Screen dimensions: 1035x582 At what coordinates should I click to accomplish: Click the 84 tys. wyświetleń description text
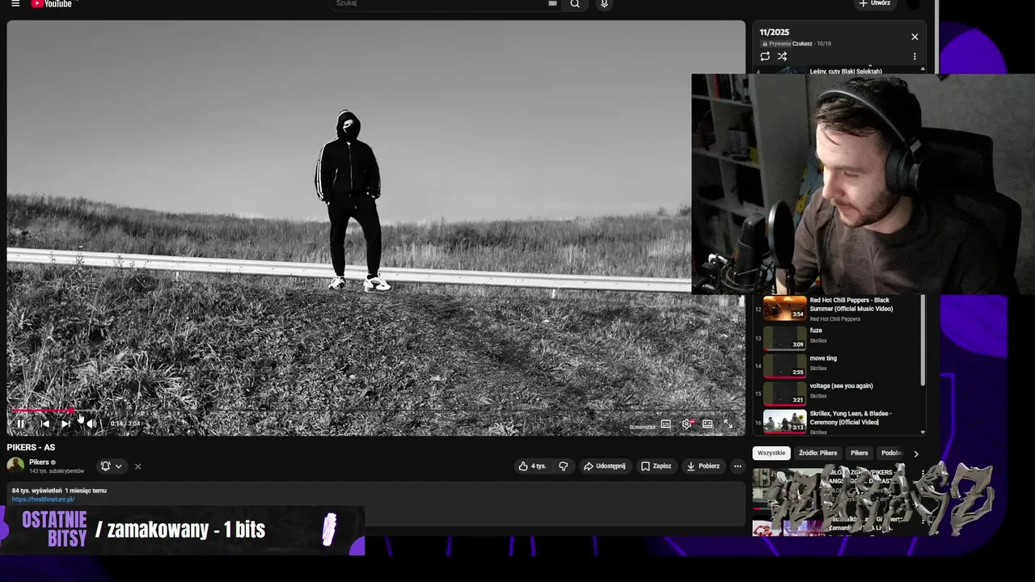[36, 491]
